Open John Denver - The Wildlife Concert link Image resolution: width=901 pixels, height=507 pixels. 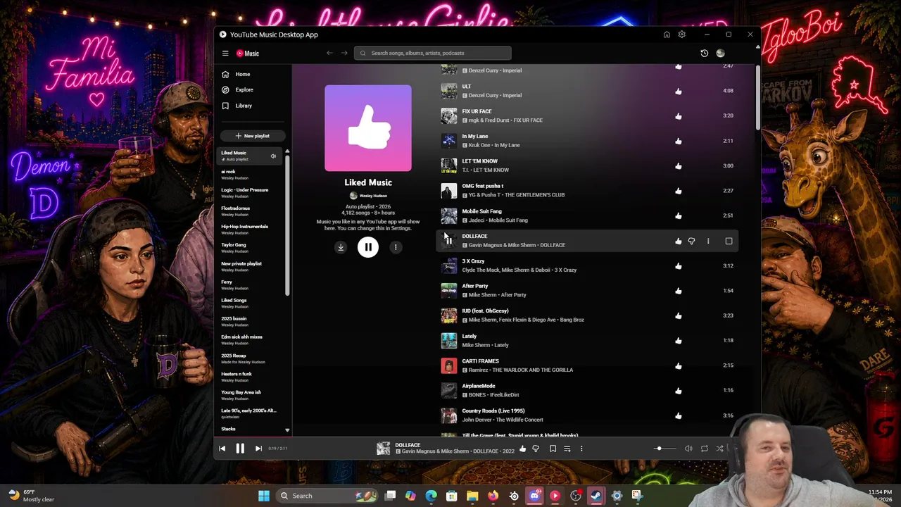503,420
